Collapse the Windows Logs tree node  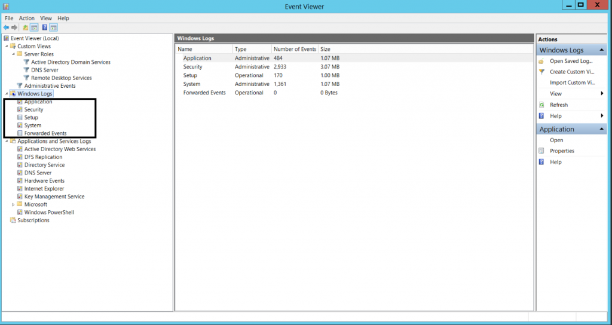[6, 94]
